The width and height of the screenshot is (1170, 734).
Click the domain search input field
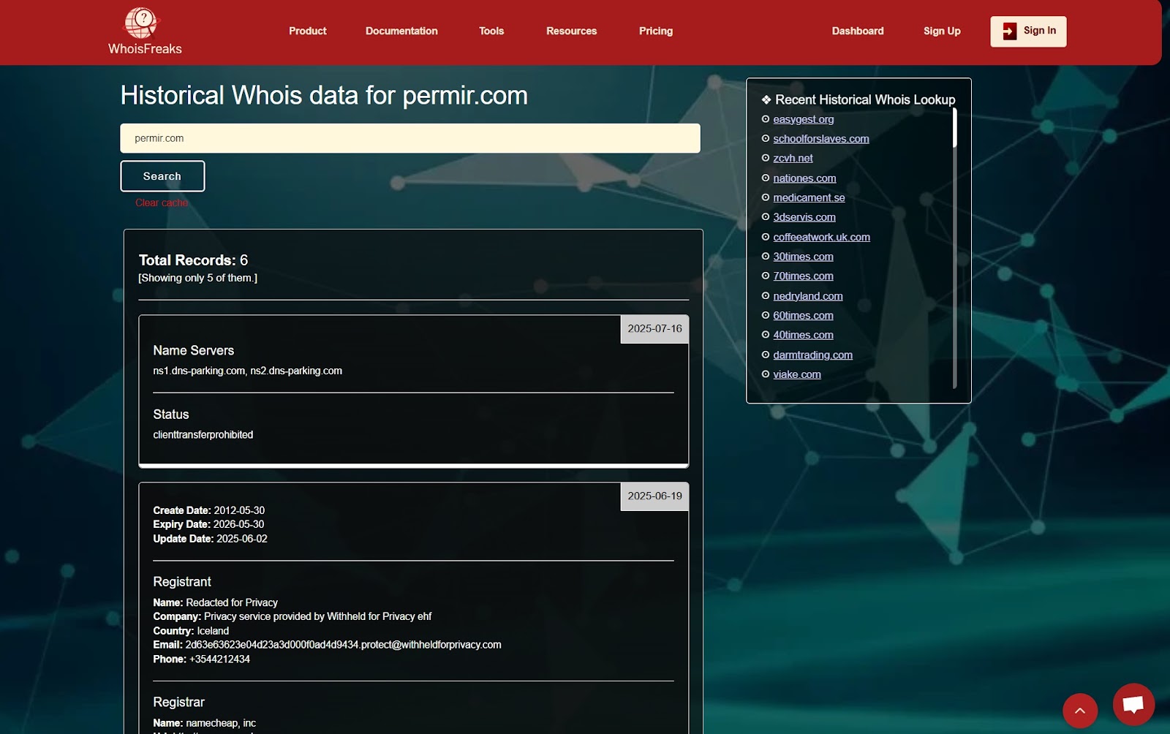pos(409,138)
